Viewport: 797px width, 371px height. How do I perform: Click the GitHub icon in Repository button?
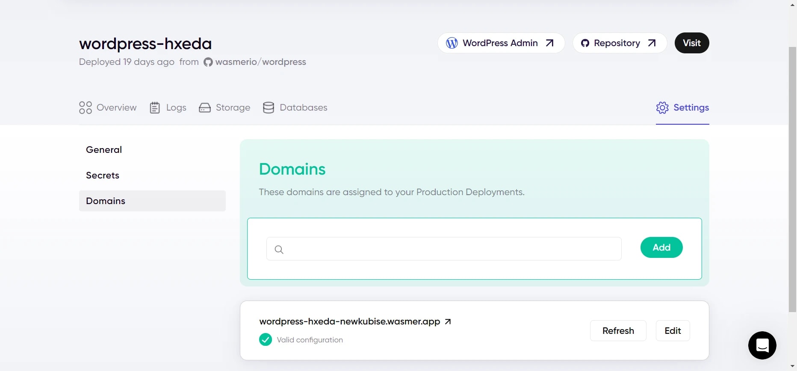[x=585, y=43]
